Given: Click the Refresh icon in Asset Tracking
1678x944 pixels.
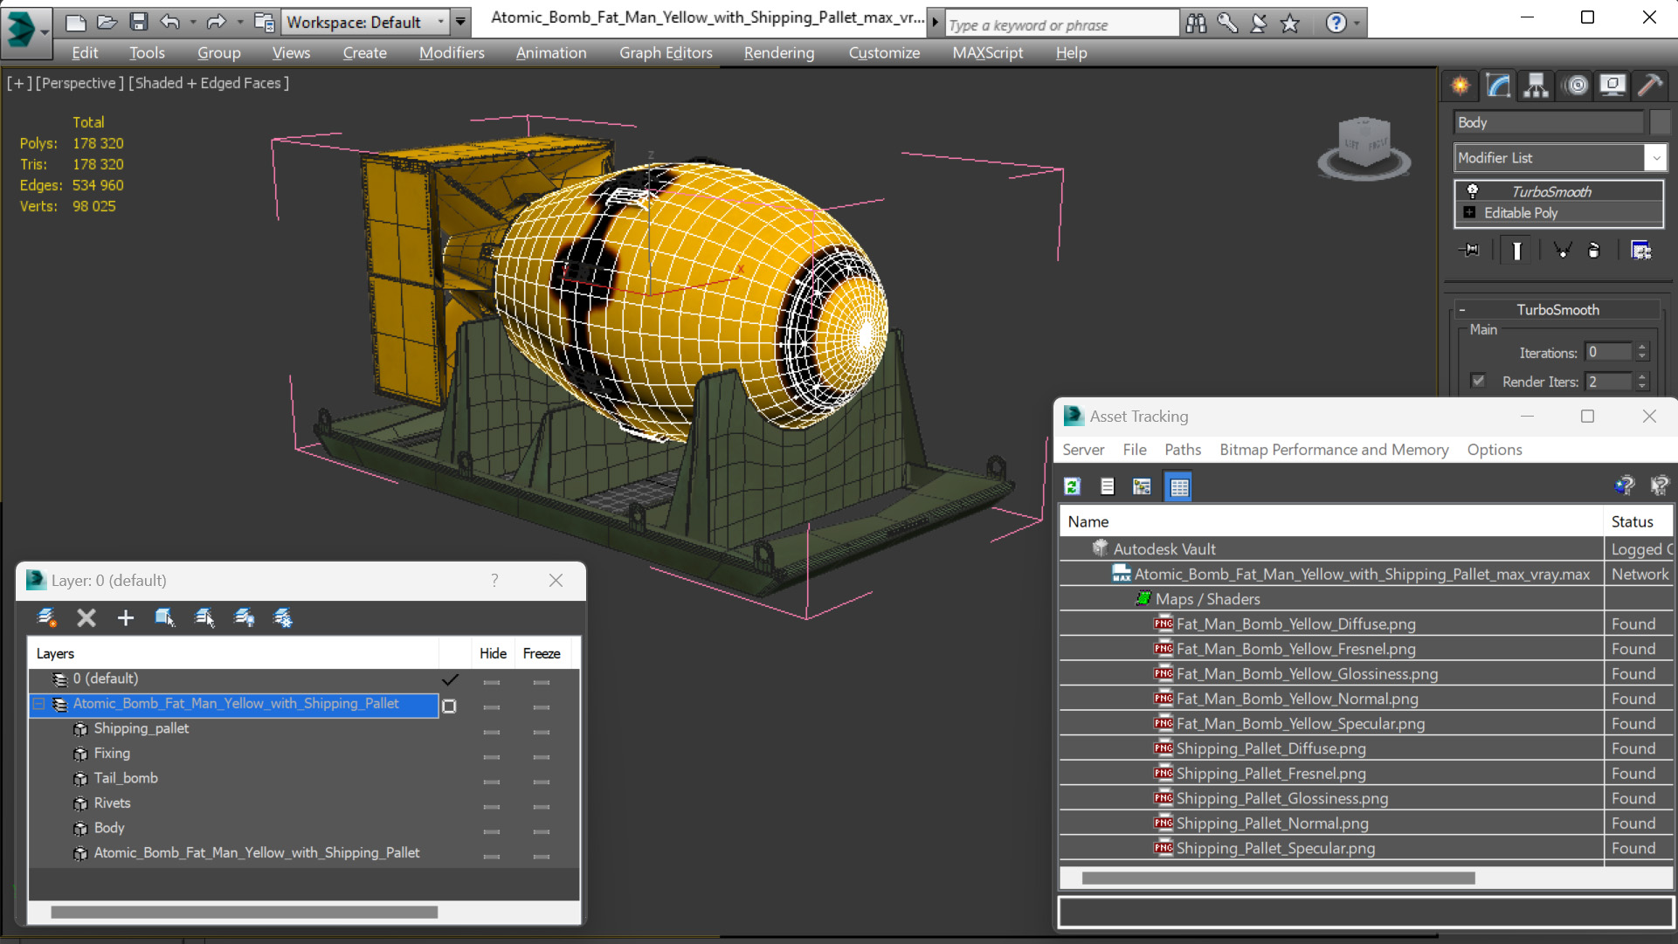Looking at the screenshot, I should 1073,486.
